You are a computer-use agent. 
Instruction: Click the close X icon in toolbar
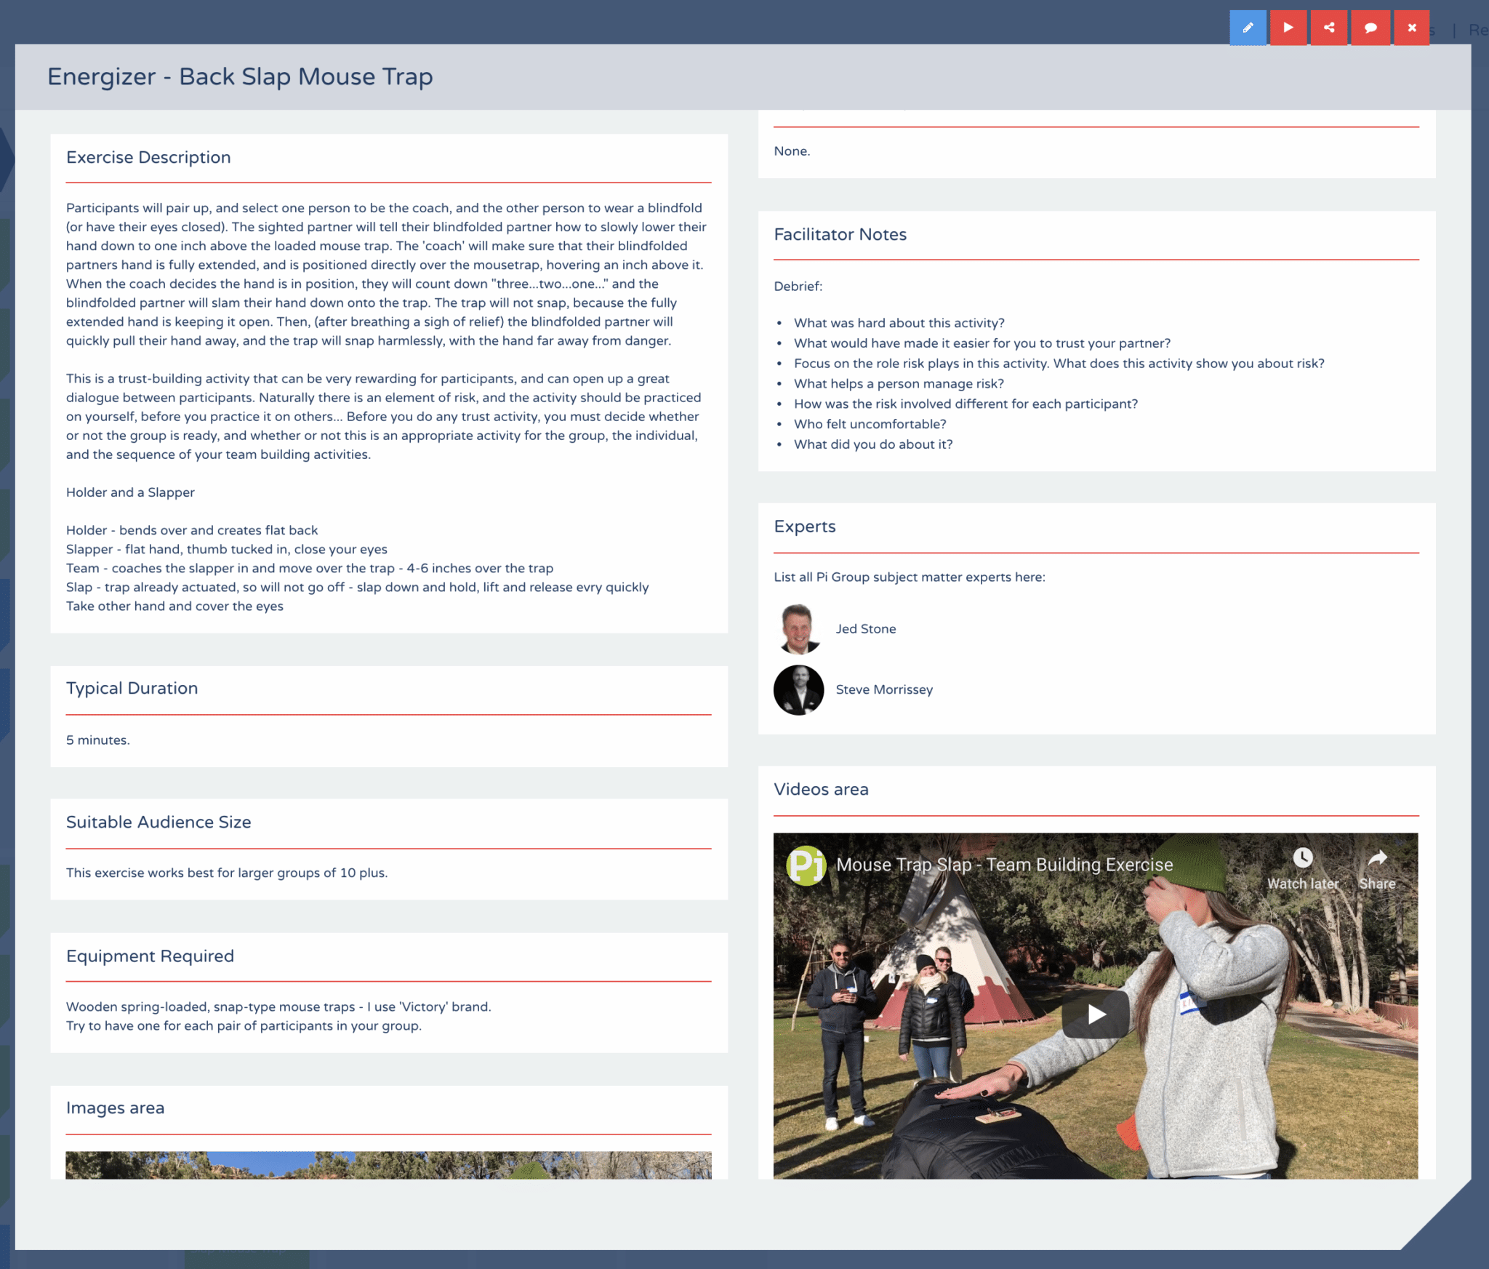[1412, 26]
